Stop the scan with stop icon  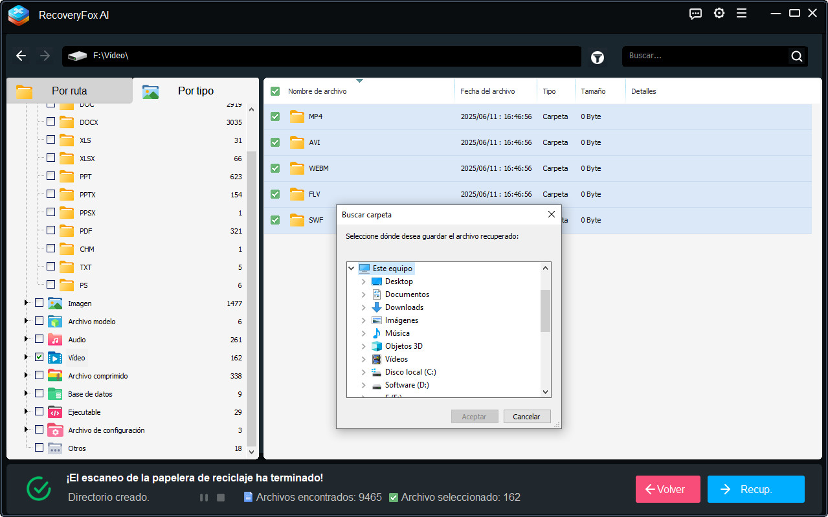[221, 498]
